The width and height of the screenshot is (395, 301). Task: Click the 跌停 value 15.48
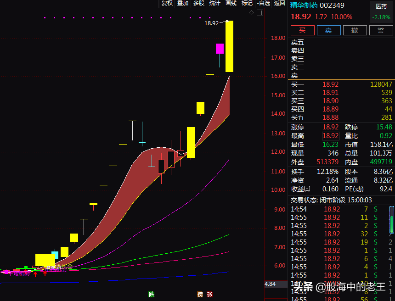click(384, 127)
